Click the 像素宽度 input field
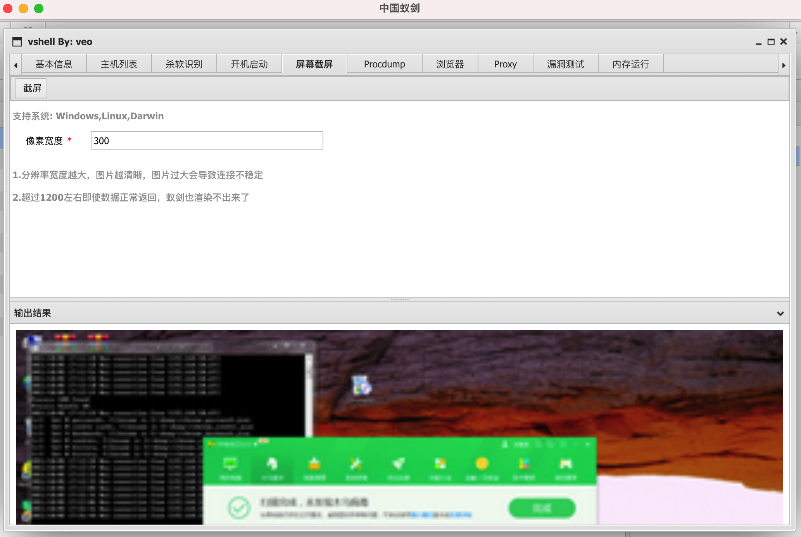801x537 pixels. [x=207, y=141]
